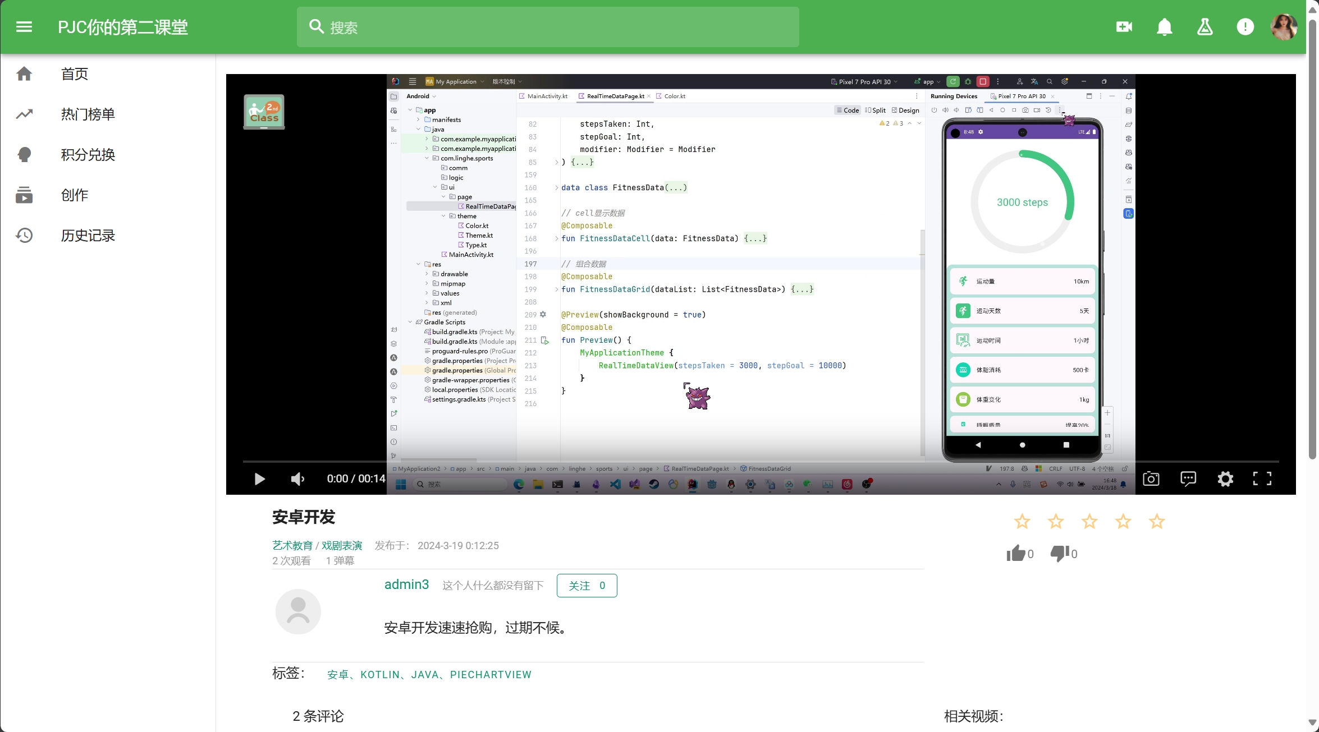Select the 热门榜单 trending menu item

point(88,114)
